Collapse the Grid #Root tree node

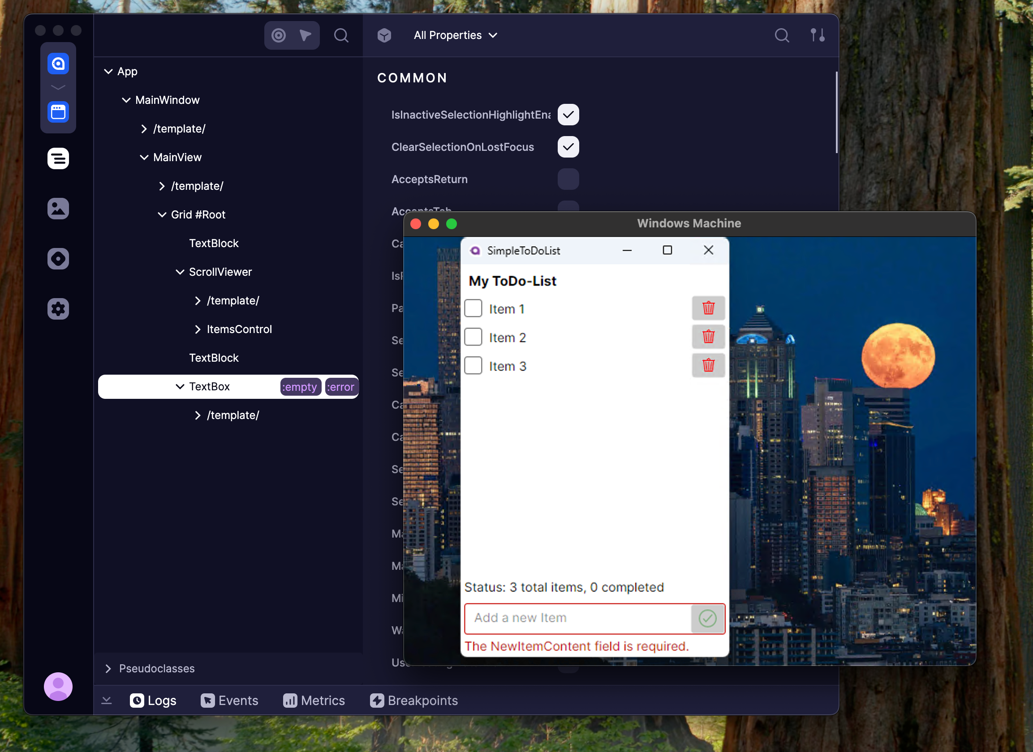click(x=162, y=214)
